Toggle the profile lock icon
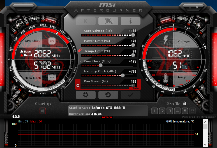 pyautogui.click(x=184, y=104)
